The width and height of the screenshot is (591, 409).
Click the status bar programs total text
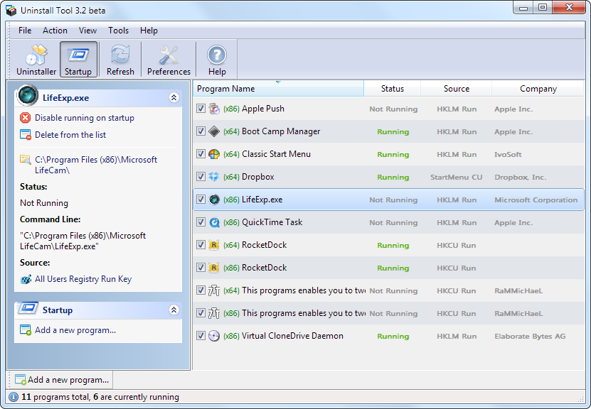(x=100, y=397)
